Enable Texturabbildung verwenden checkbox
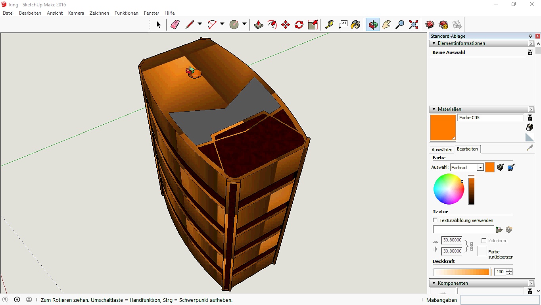541x305 pixels. pyautogui.click(x=435, y=220)
